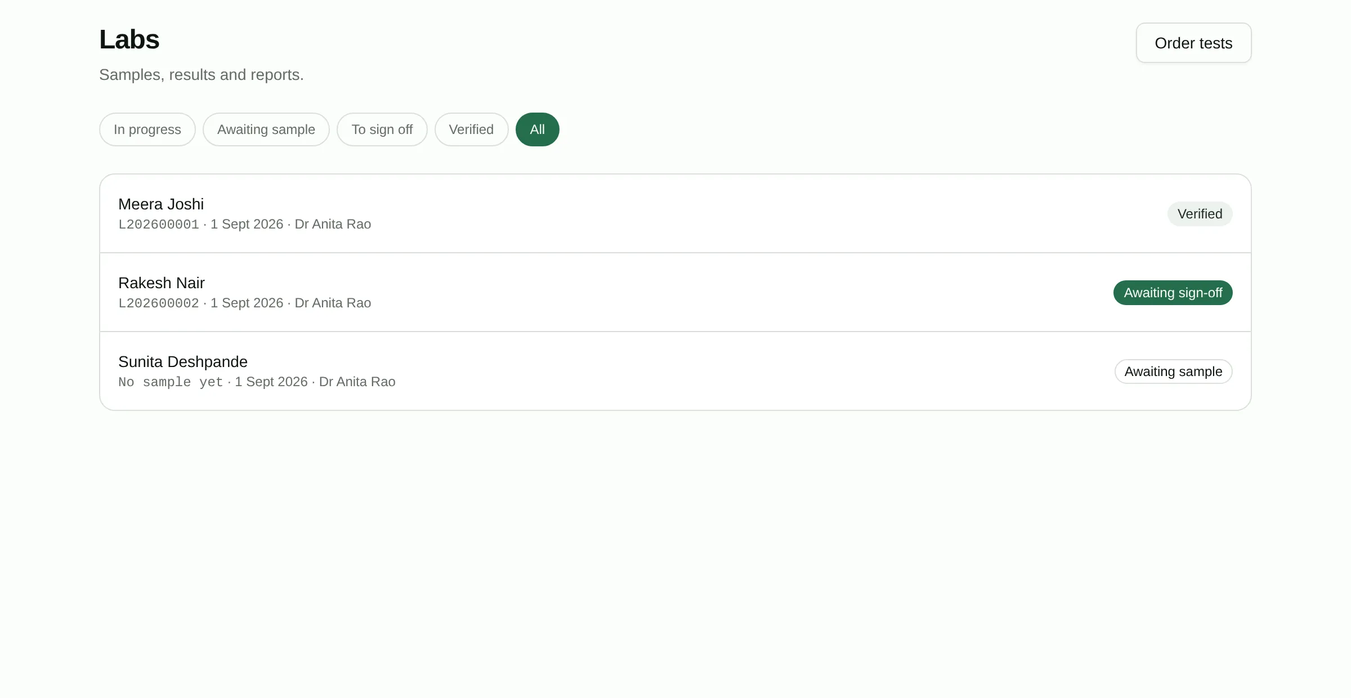The image size is (1351, 698).
Task: Click Samples, results and reports subtitle
Action: pyautogui.click(x=202, y=75)
